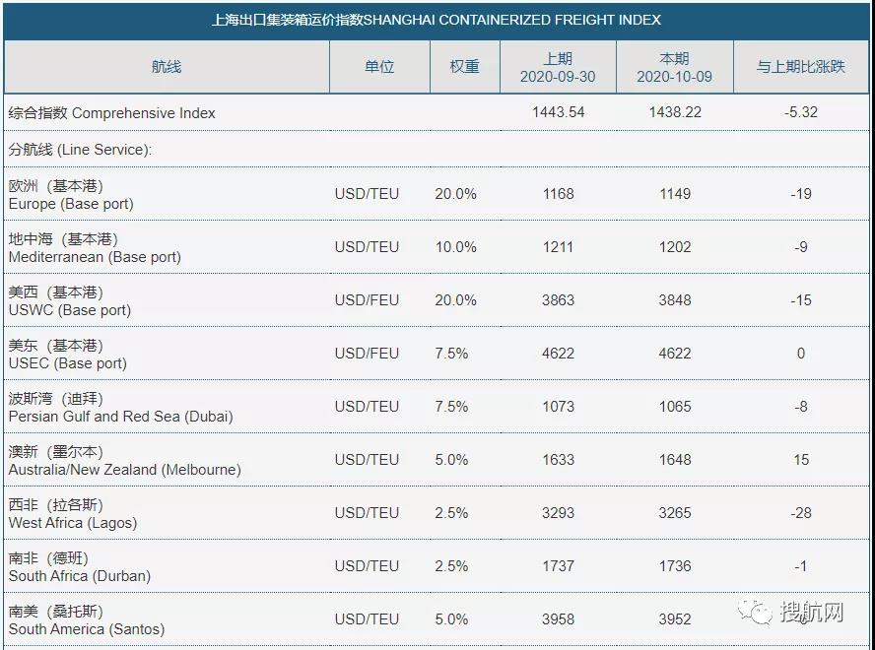
Task: Click the 权重 column header
Action: (464, 67)
